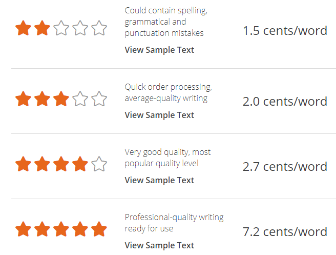The width and height of the screenshot is (336, 255).
Task: Click the third empty star in 1.5 cents row
Action: point(61,28)
